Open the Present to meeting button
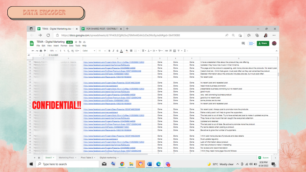Viewport: 306px width, 172px height. [251, 43]
